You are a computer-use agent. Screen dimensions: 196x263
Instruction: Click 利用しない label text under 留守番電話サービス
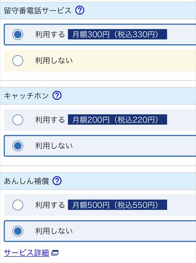click(x=54, y=60)
